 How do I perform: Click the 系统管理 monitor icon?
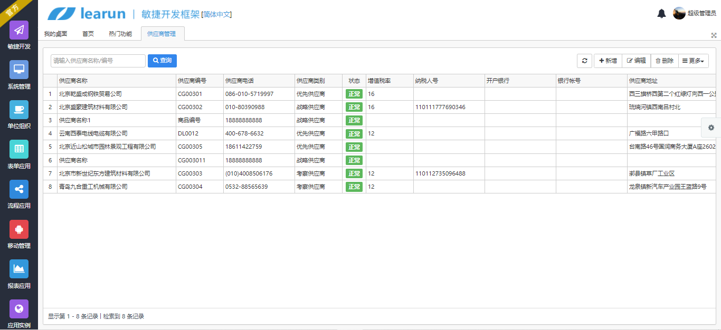point(19,70)
